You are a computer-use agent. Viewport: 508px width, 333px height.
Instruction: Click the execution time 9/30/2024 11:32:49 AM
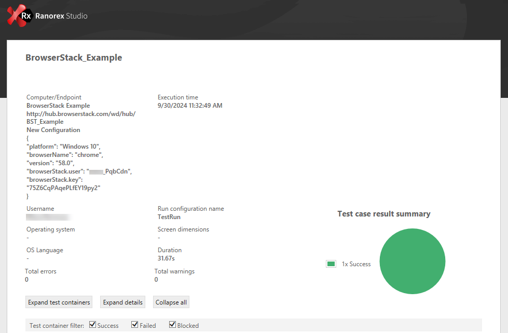pyautogui.click(x=190, y=106)
